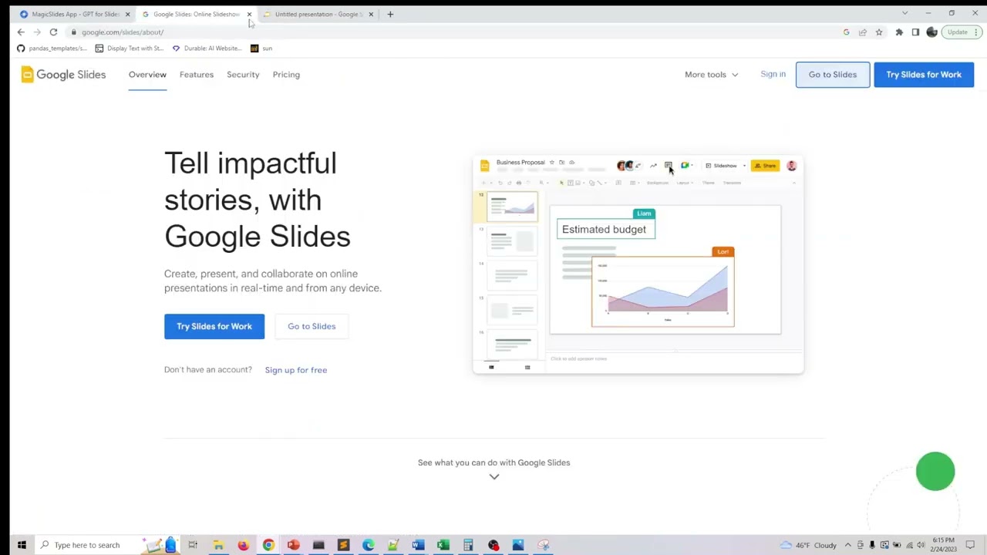
Task: Open Sublime Text from the taskbar
Action: tap(343, 545)
